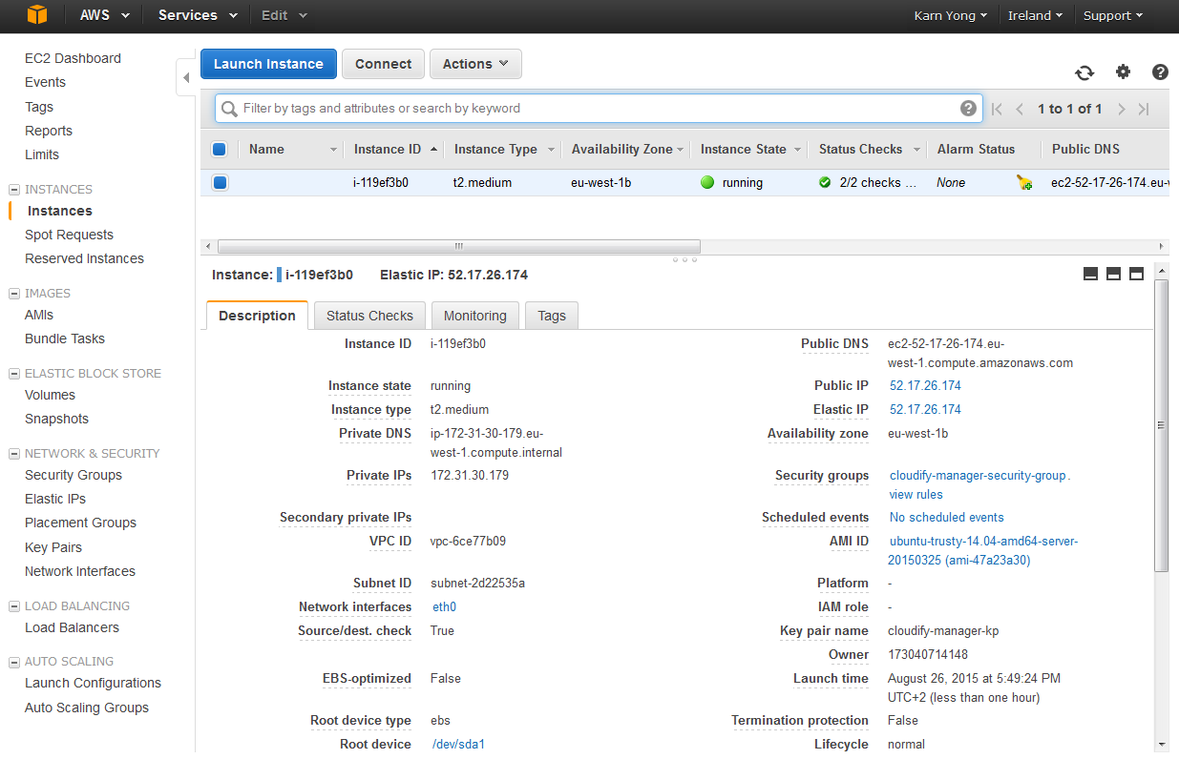This screenshot has width=1179, height=759.
Task: Click the down arrow of the details pane scrollbar
Action: click(1161, 745)
